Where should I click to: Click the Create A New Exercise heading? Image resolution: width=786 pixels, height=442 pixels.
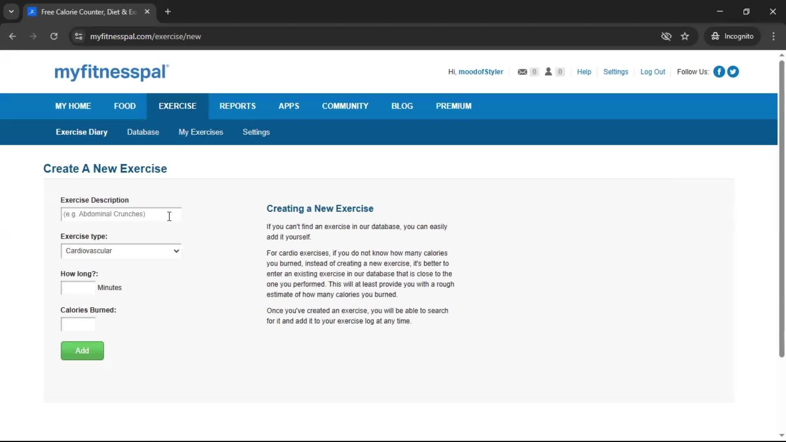[105, 169]
